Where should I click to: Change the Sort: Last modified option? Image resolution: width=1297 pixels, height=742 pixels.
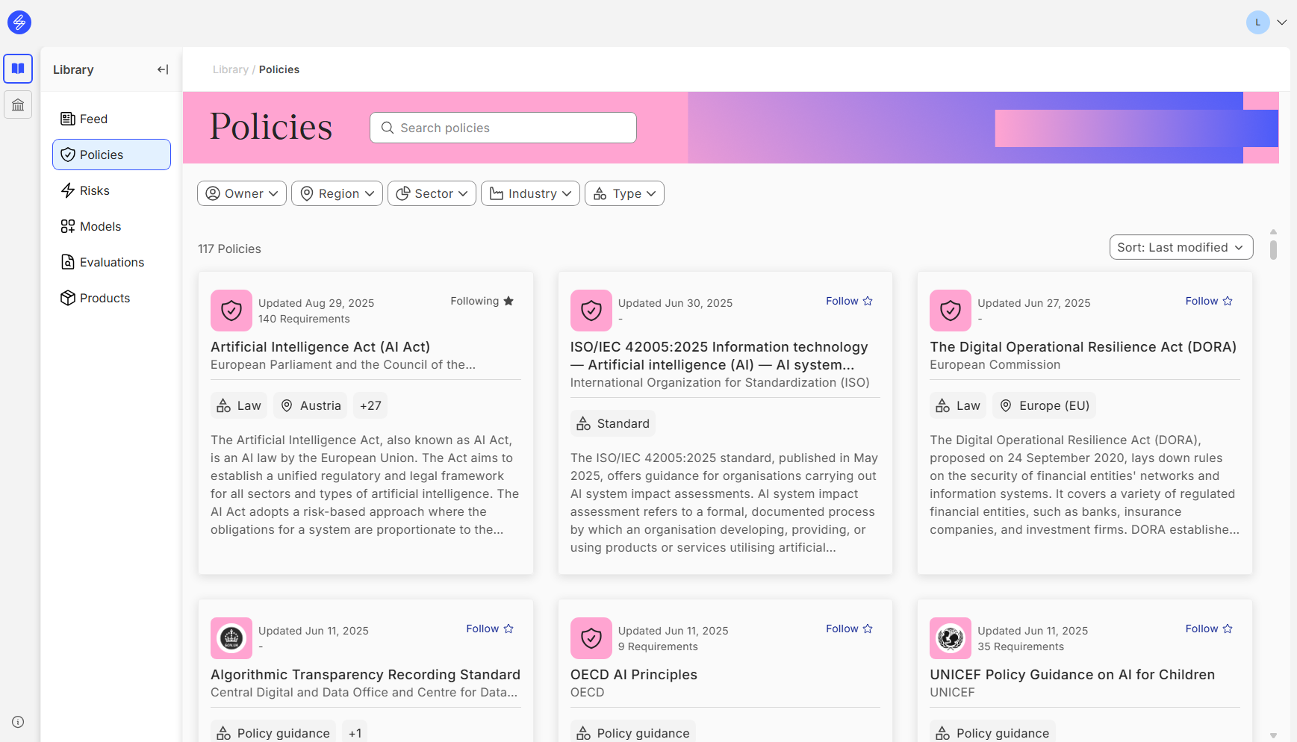[x=1181, y=247]
